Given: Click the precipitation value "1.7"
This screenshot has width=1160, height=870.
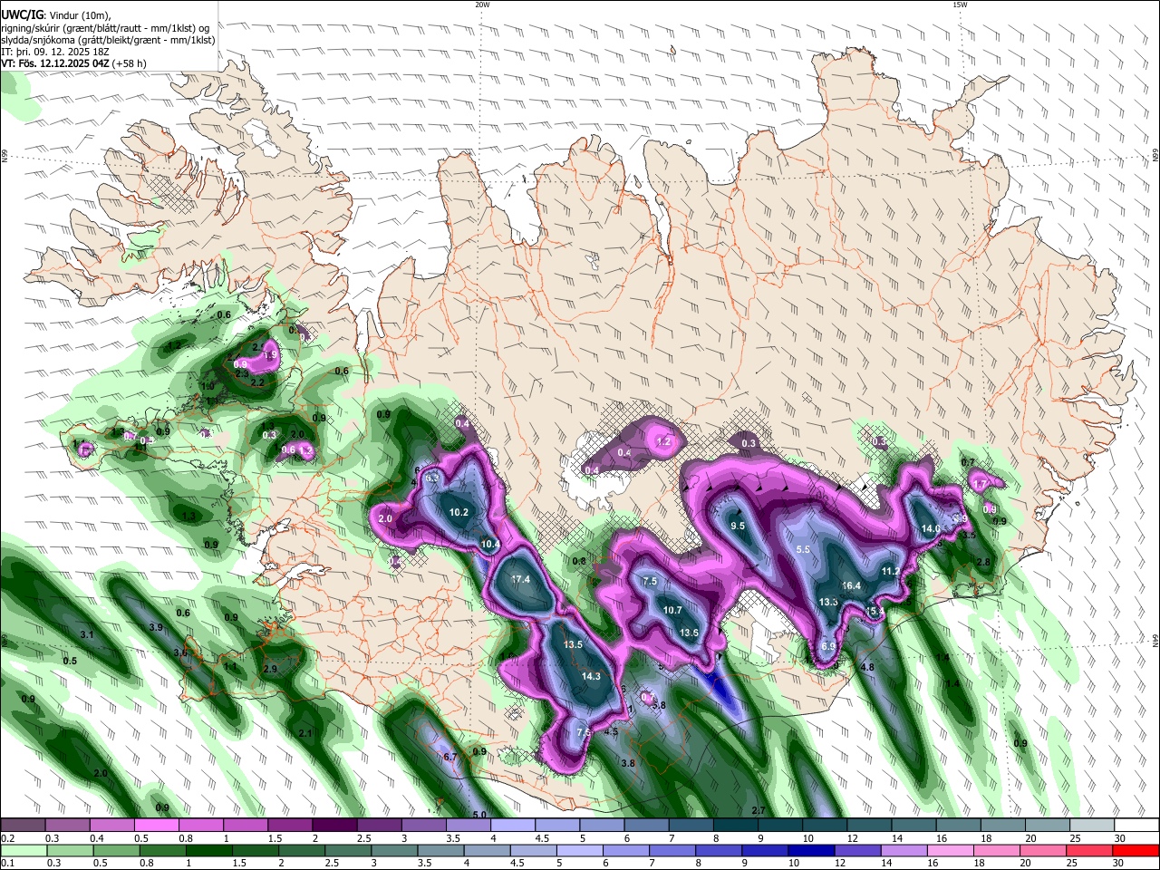Looking at the screenshot, I should click(979, 485).
